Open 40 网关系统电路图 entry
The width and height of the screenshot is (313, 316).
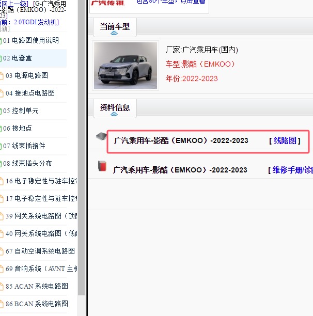[x=41, y=233]
